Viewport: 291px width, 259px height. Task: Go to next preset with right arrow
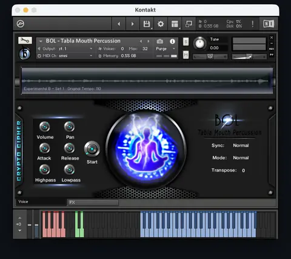(133, 24)
